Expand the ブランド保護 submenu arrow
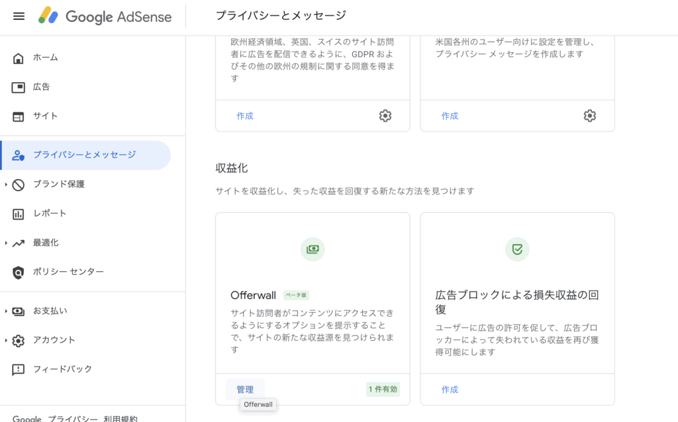This screenshot has height=422, width=678. 6,185
